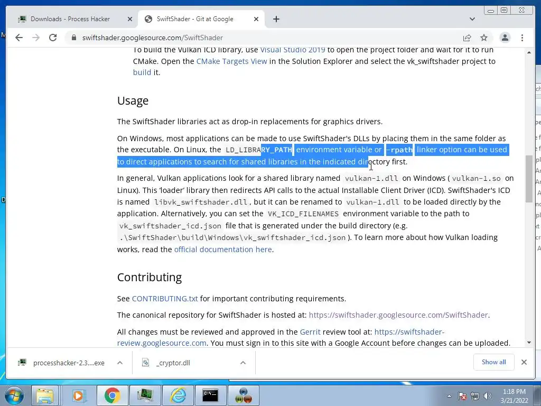
Task: Open Windows Explorer from taskbar
Action: pos(45,395)
